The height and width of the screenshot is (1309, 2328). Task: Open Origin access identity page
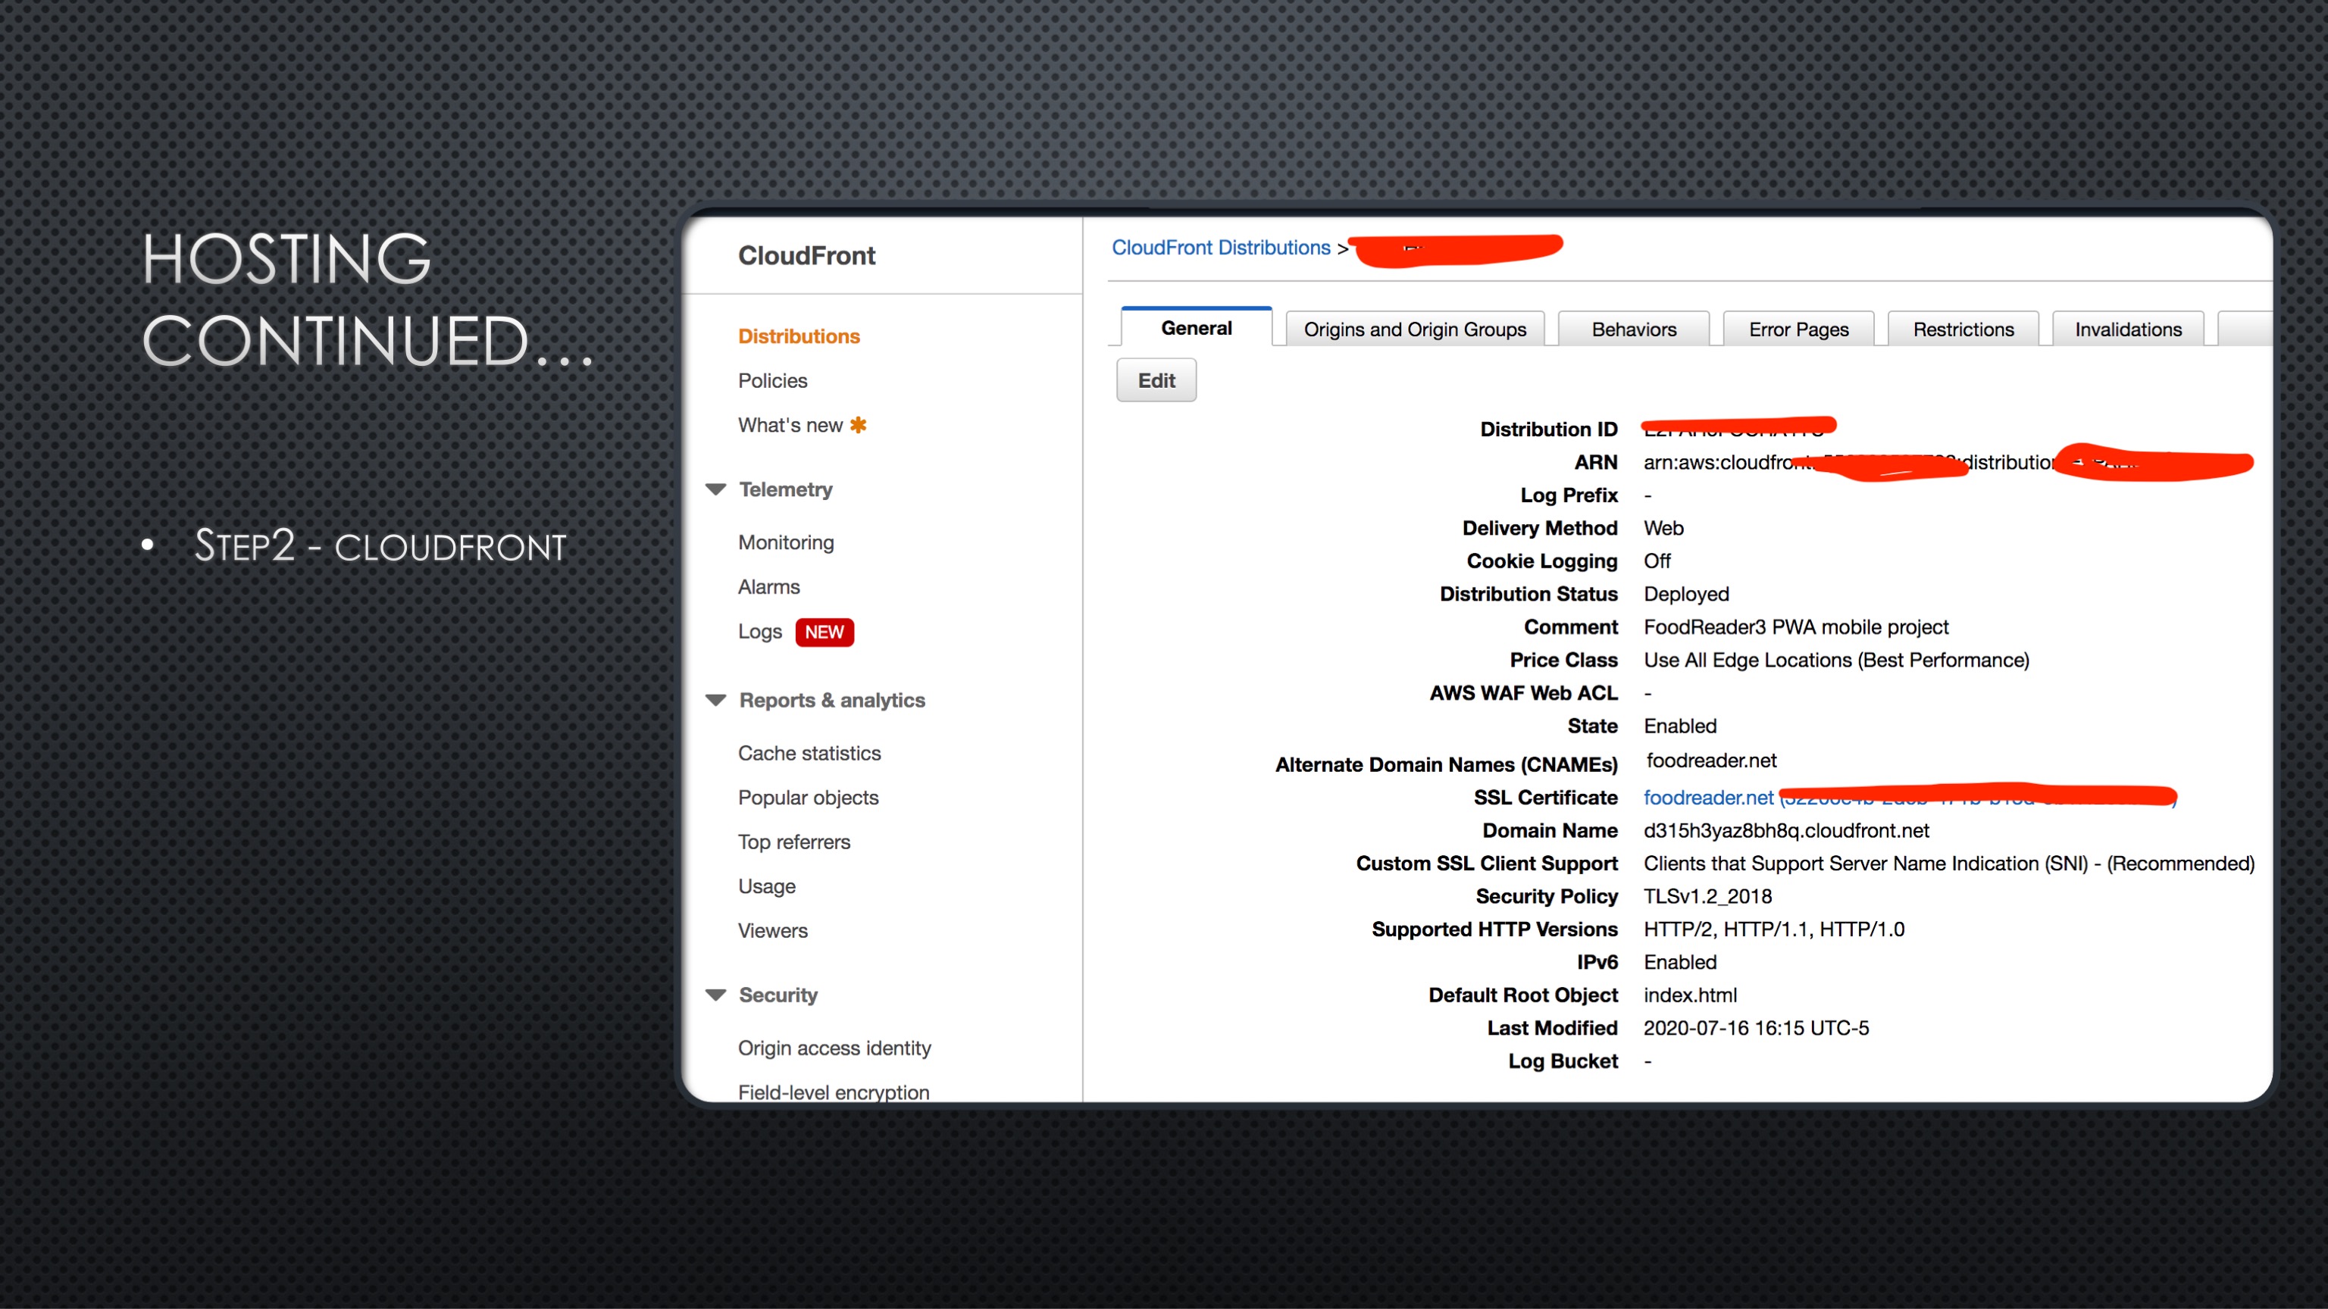(834, 1048)
